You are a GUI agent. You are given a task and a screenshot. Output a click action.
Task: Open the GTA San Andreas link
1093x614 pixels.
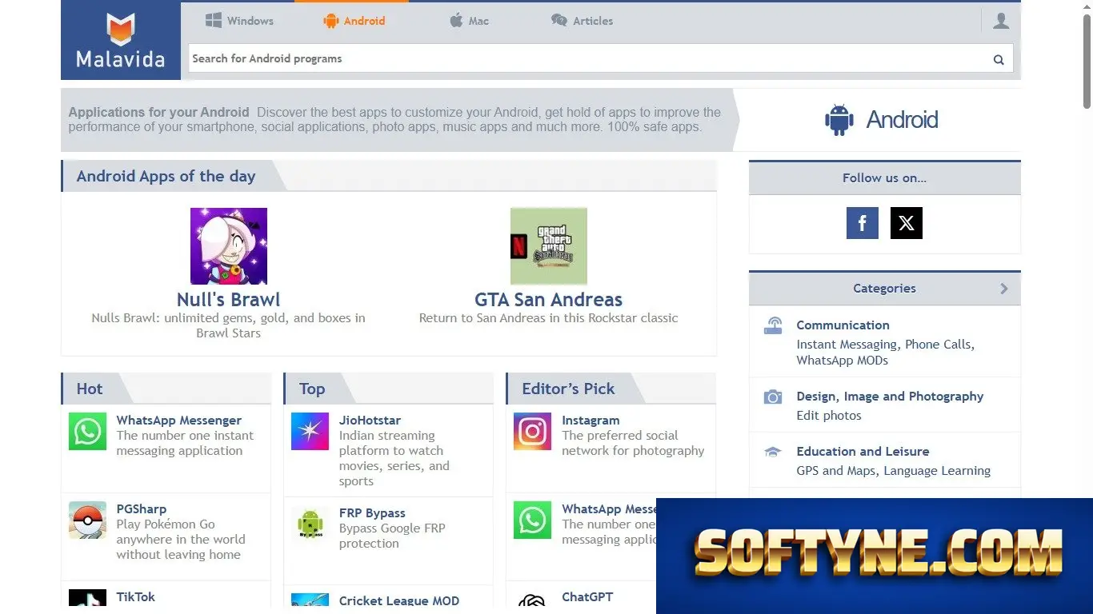[548, 300]
